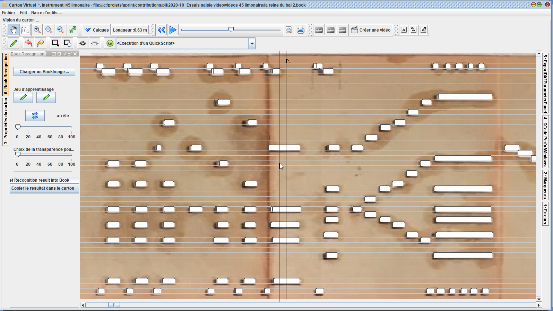Image resolution: width=553 pixels, height=311 pixels.
Task: Select the 6: Book Recognition side tab
Action: (6, 74)
